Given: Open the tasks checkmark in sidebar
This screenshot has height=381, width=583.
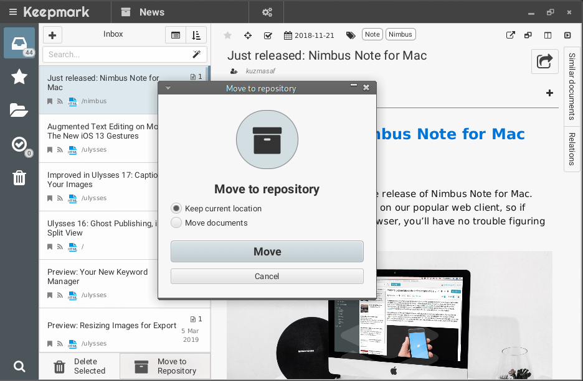Looking at the screenshot, I should 19,144.
